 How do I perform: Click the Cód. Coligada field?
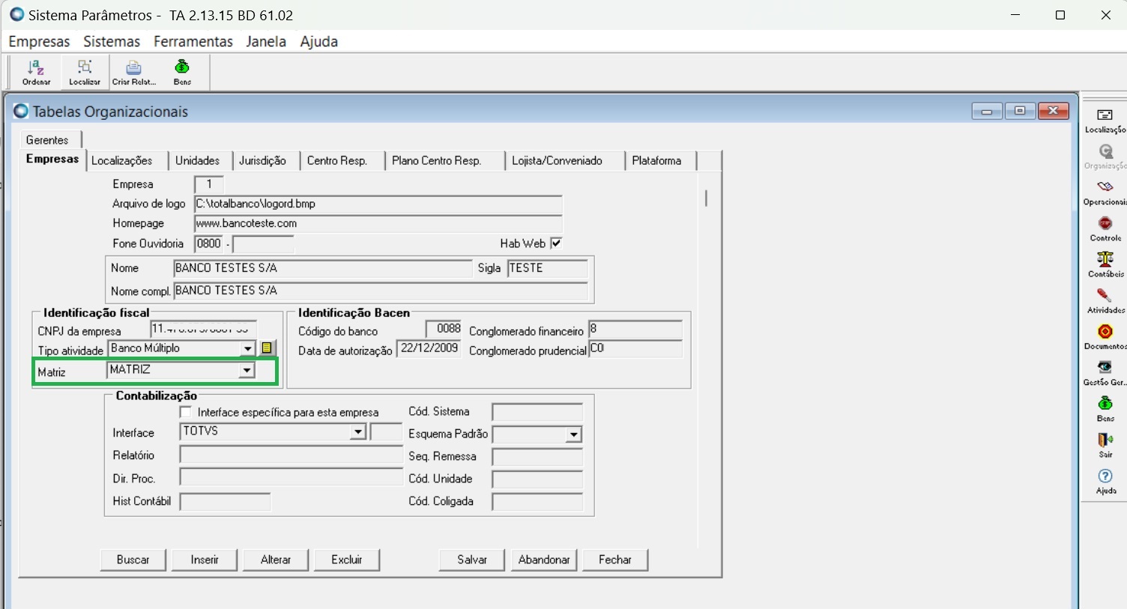537,502
